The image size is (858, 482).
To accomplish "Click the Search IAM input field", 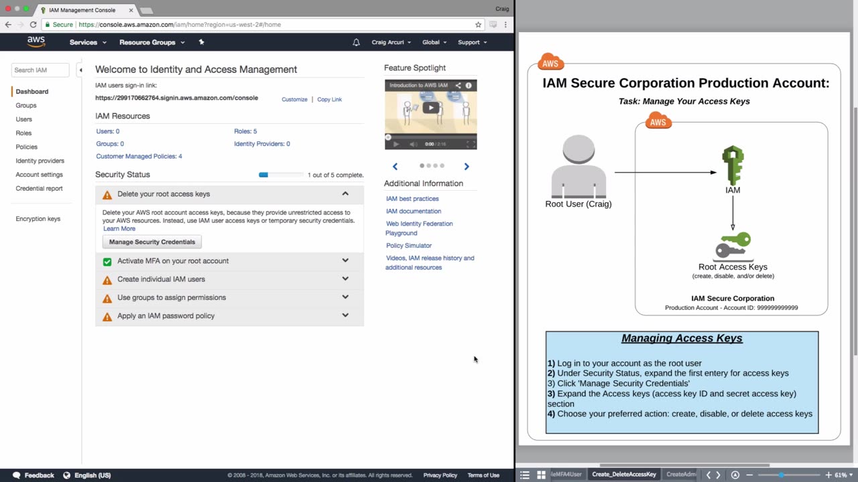I will pyautogui.click(x=40, y=70).
